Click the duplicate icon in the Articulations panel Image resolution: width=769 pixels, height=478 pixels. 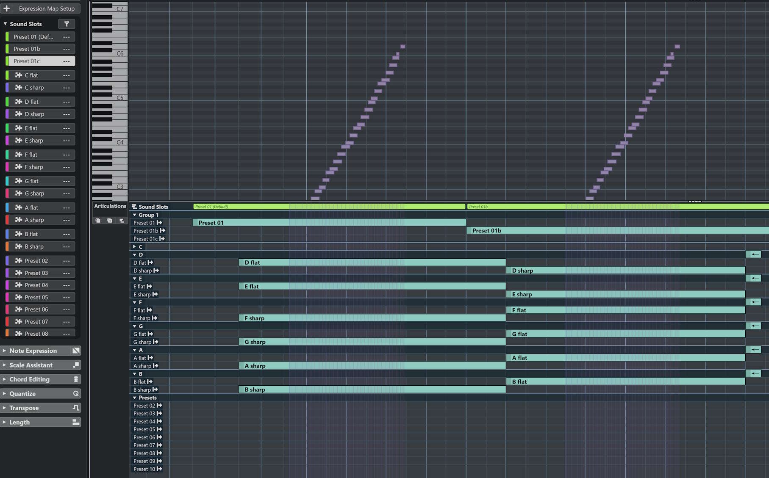[x=98, y=221]
